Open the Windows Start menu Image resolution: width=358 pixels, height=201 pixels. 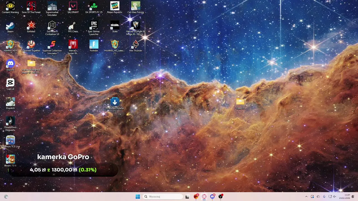tap(138, 197)
